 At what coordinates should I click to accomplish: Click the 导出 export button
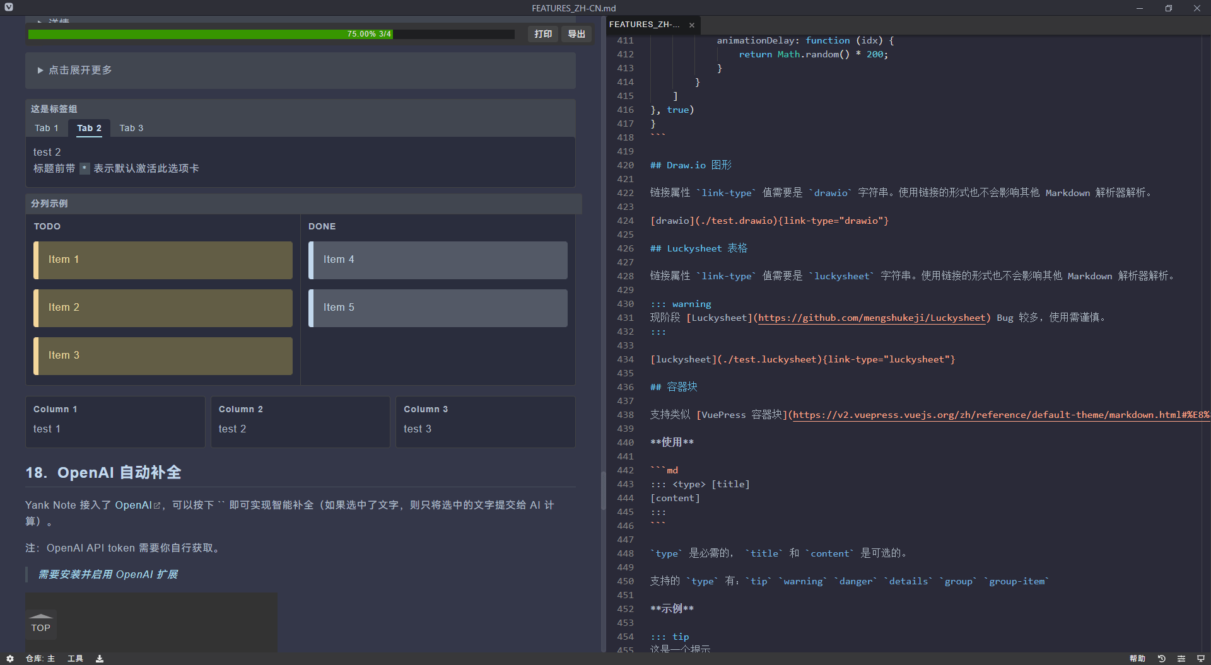[x=576, y=34]
